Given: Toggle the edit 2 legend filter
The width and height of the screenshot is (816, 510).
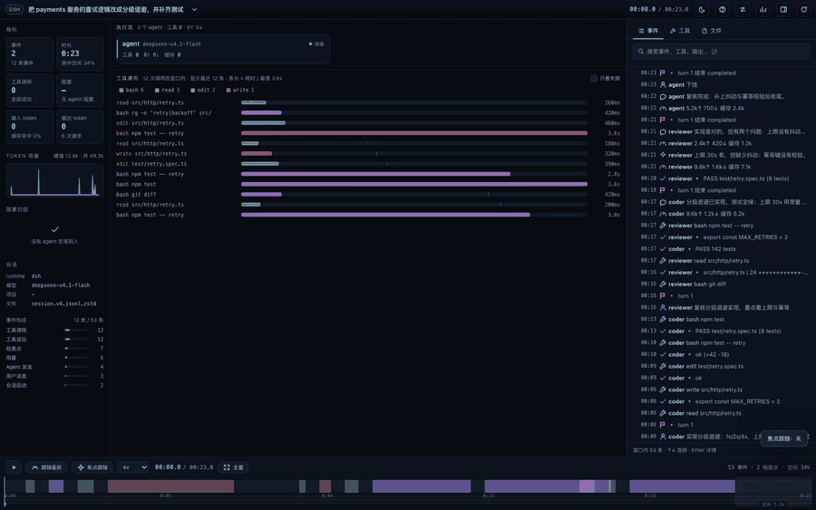Looking at the screenshot, I should (202, 90).
